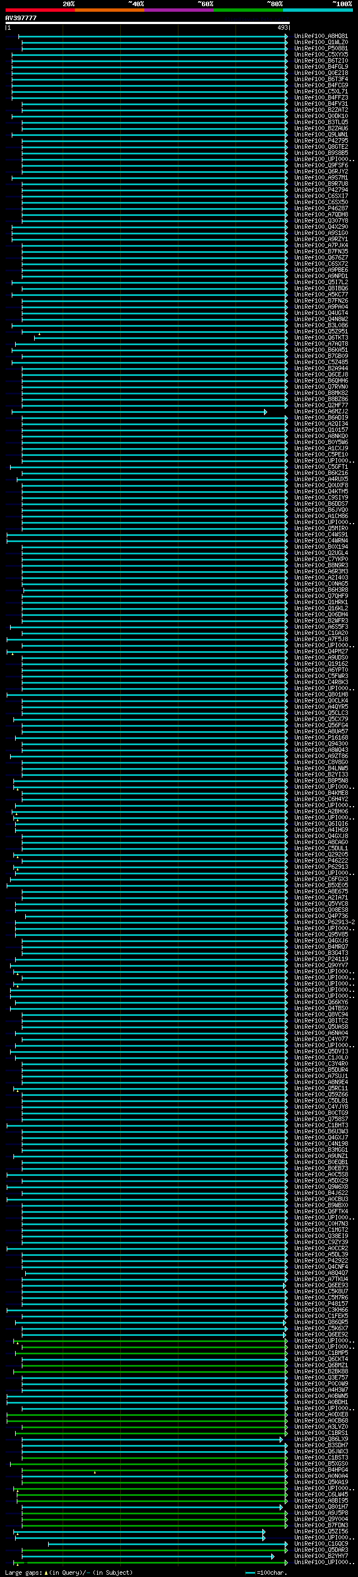This screenshot has height=1577, width=358.
Task: Select the UniRef100_C5XL71 entry
Action: coord(321,91)
